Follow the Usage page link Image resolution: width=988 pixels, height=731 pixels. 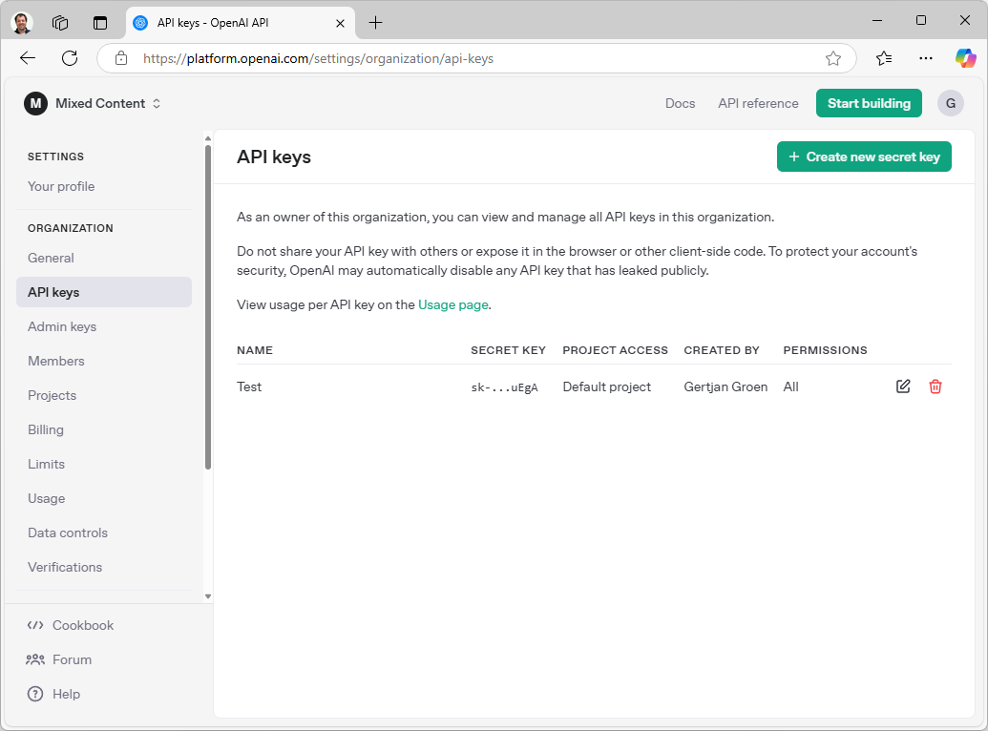(453, 305)
